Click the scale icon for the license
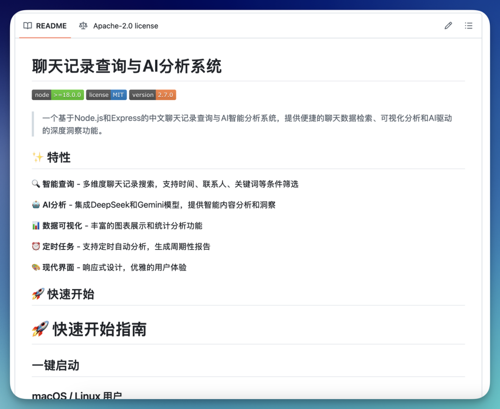 [x=83, y=26]
